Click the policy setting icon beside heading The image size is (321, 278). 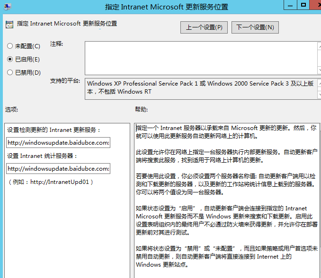click(x=9, y=24)
